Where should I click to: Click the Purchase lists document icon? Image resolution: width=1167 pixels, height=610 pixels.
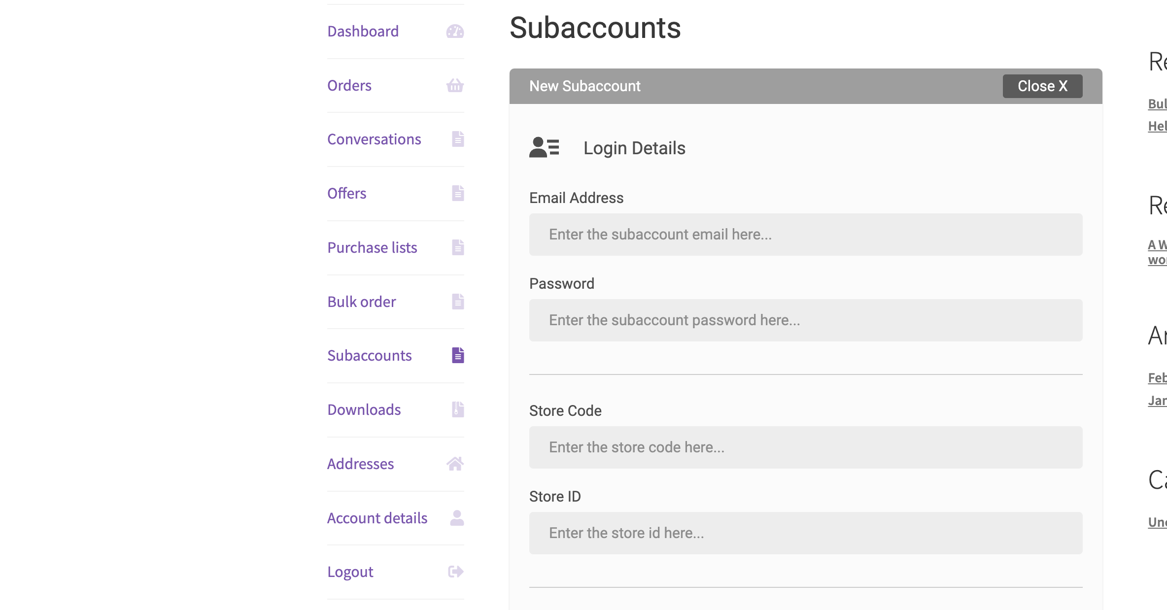click(x=458, y=247)
